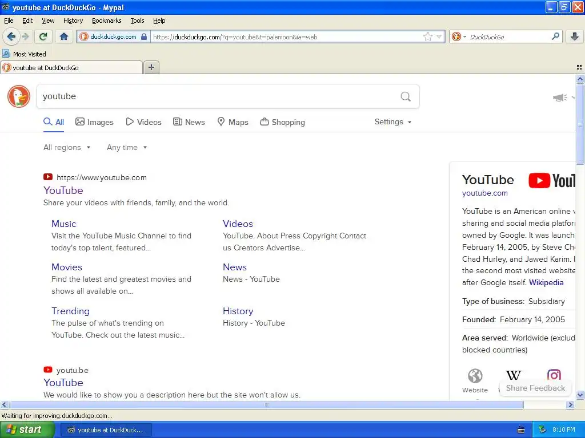Click the site identity duckduckgo.com favicon
This screenshot has width=585, height=438.
84,36
